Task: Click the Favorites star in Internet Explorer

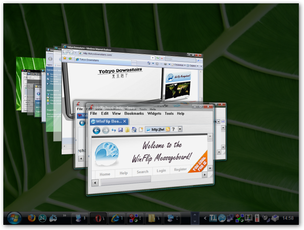Action: (65, 58)
